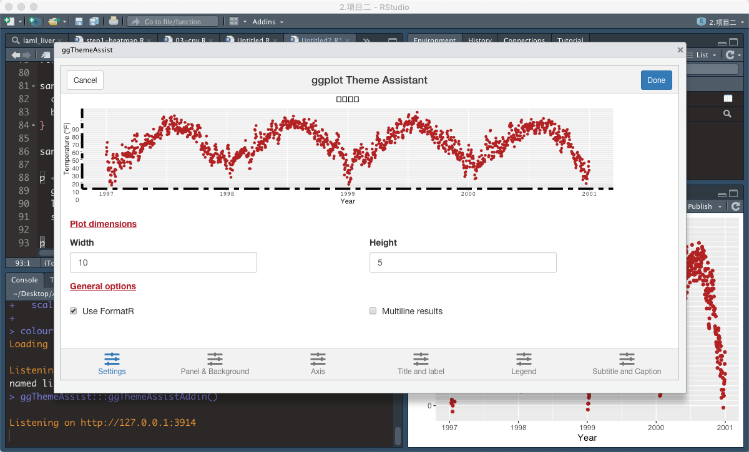
Task: Minimize the plots pane
Action: [x=722, y=194]
